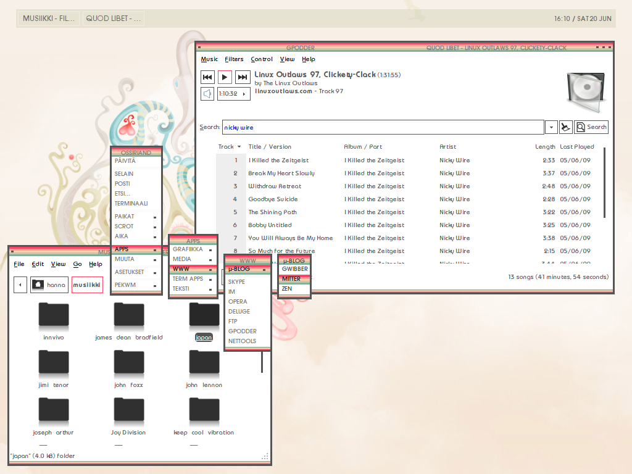Expand the PAIKAT submenu
The width and height of the screenshot is (632, 474).
point(136,217)
